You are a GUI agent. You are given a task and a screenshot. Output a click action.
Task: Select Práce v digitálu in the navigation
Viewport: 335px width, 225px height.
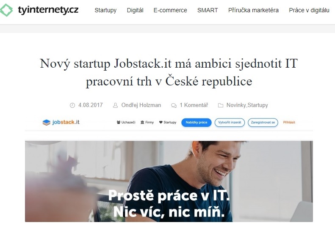click(x=309, y=10)
